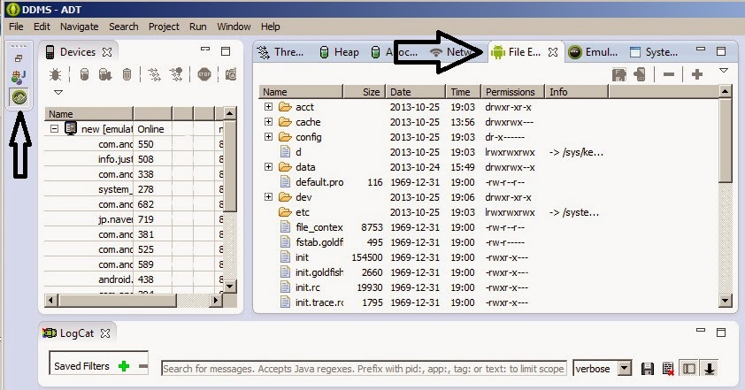
Task: Pull a file from the device icon
Action: point(618,74)
